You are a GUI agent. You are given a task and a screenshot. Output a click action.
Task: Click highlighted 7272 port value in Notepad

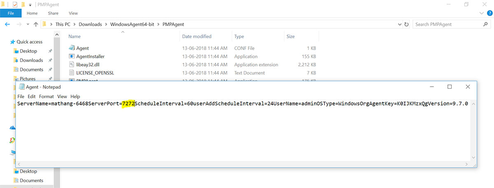[x=128, y=103]
